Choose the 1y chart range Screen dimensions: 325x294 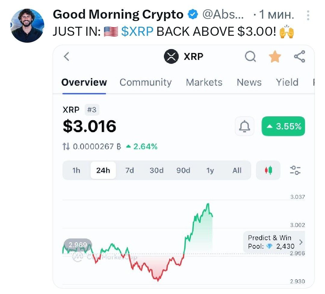[210, 170]
